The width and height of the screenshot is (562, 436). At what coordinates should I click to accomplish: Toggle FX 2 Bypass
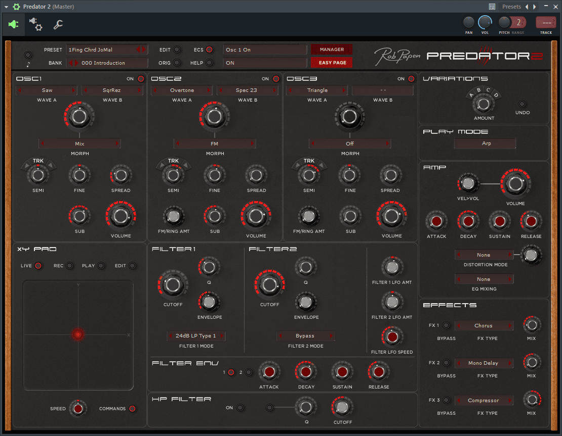click(x=446, y=363)
